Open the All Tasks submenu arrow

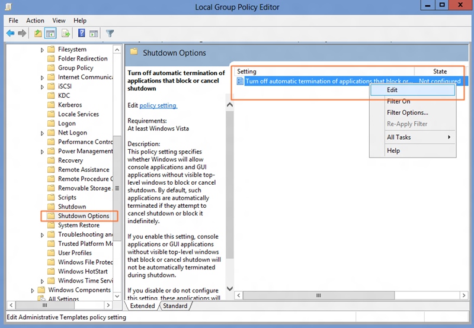449,137
